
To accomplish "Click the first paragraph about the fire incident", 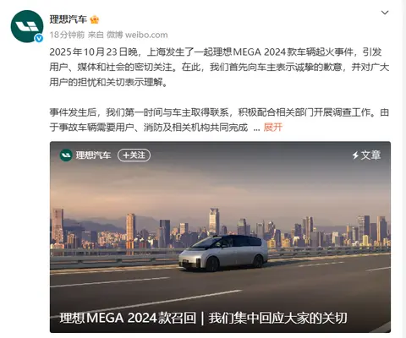I will (x=219, y=67).
